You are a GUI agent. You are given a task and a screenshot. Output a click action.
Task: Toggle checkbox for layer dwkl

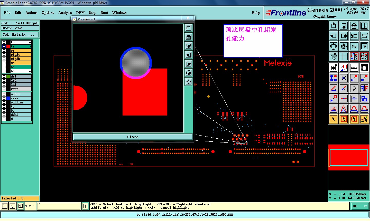[x=4, y=115]
